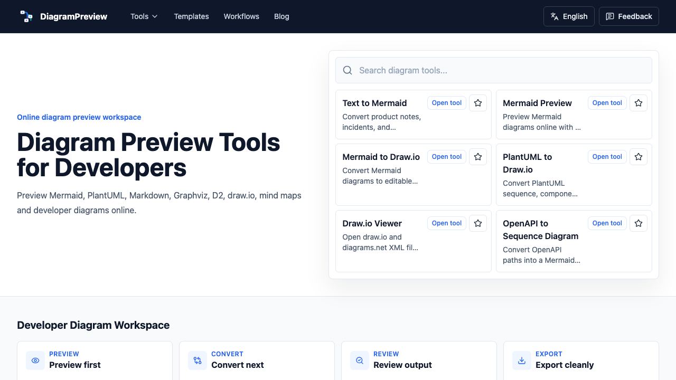Open tool for Mermaid Preview

click(607, 103)
